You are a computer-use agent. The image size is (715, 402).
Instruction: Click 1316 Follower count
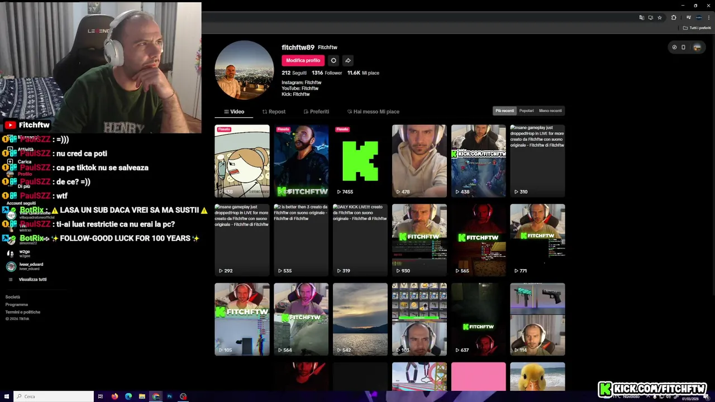(x=327, y=73)
